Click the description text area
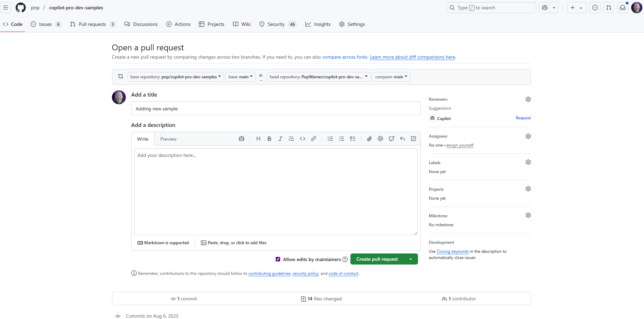The width and height of the screenshot is (644, 319). tap(276, 192)
